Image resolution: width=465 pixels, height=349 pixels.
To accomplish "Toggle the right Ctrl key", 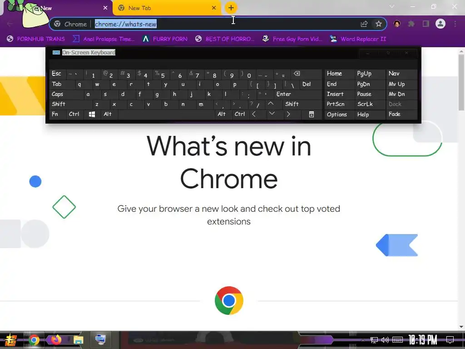I will click(x=240, y=114).
